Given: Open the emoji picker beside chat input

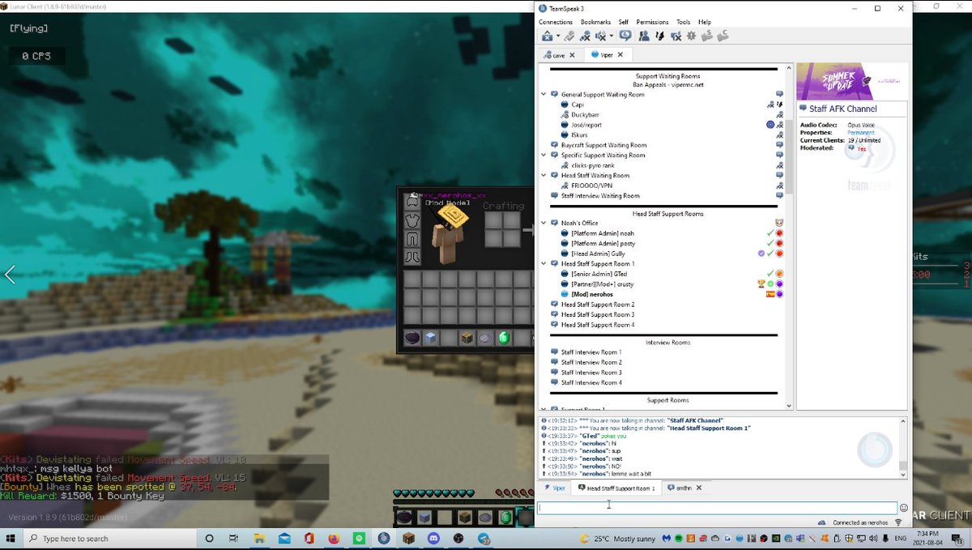Looking at the screenshot, I should (903, 508).
